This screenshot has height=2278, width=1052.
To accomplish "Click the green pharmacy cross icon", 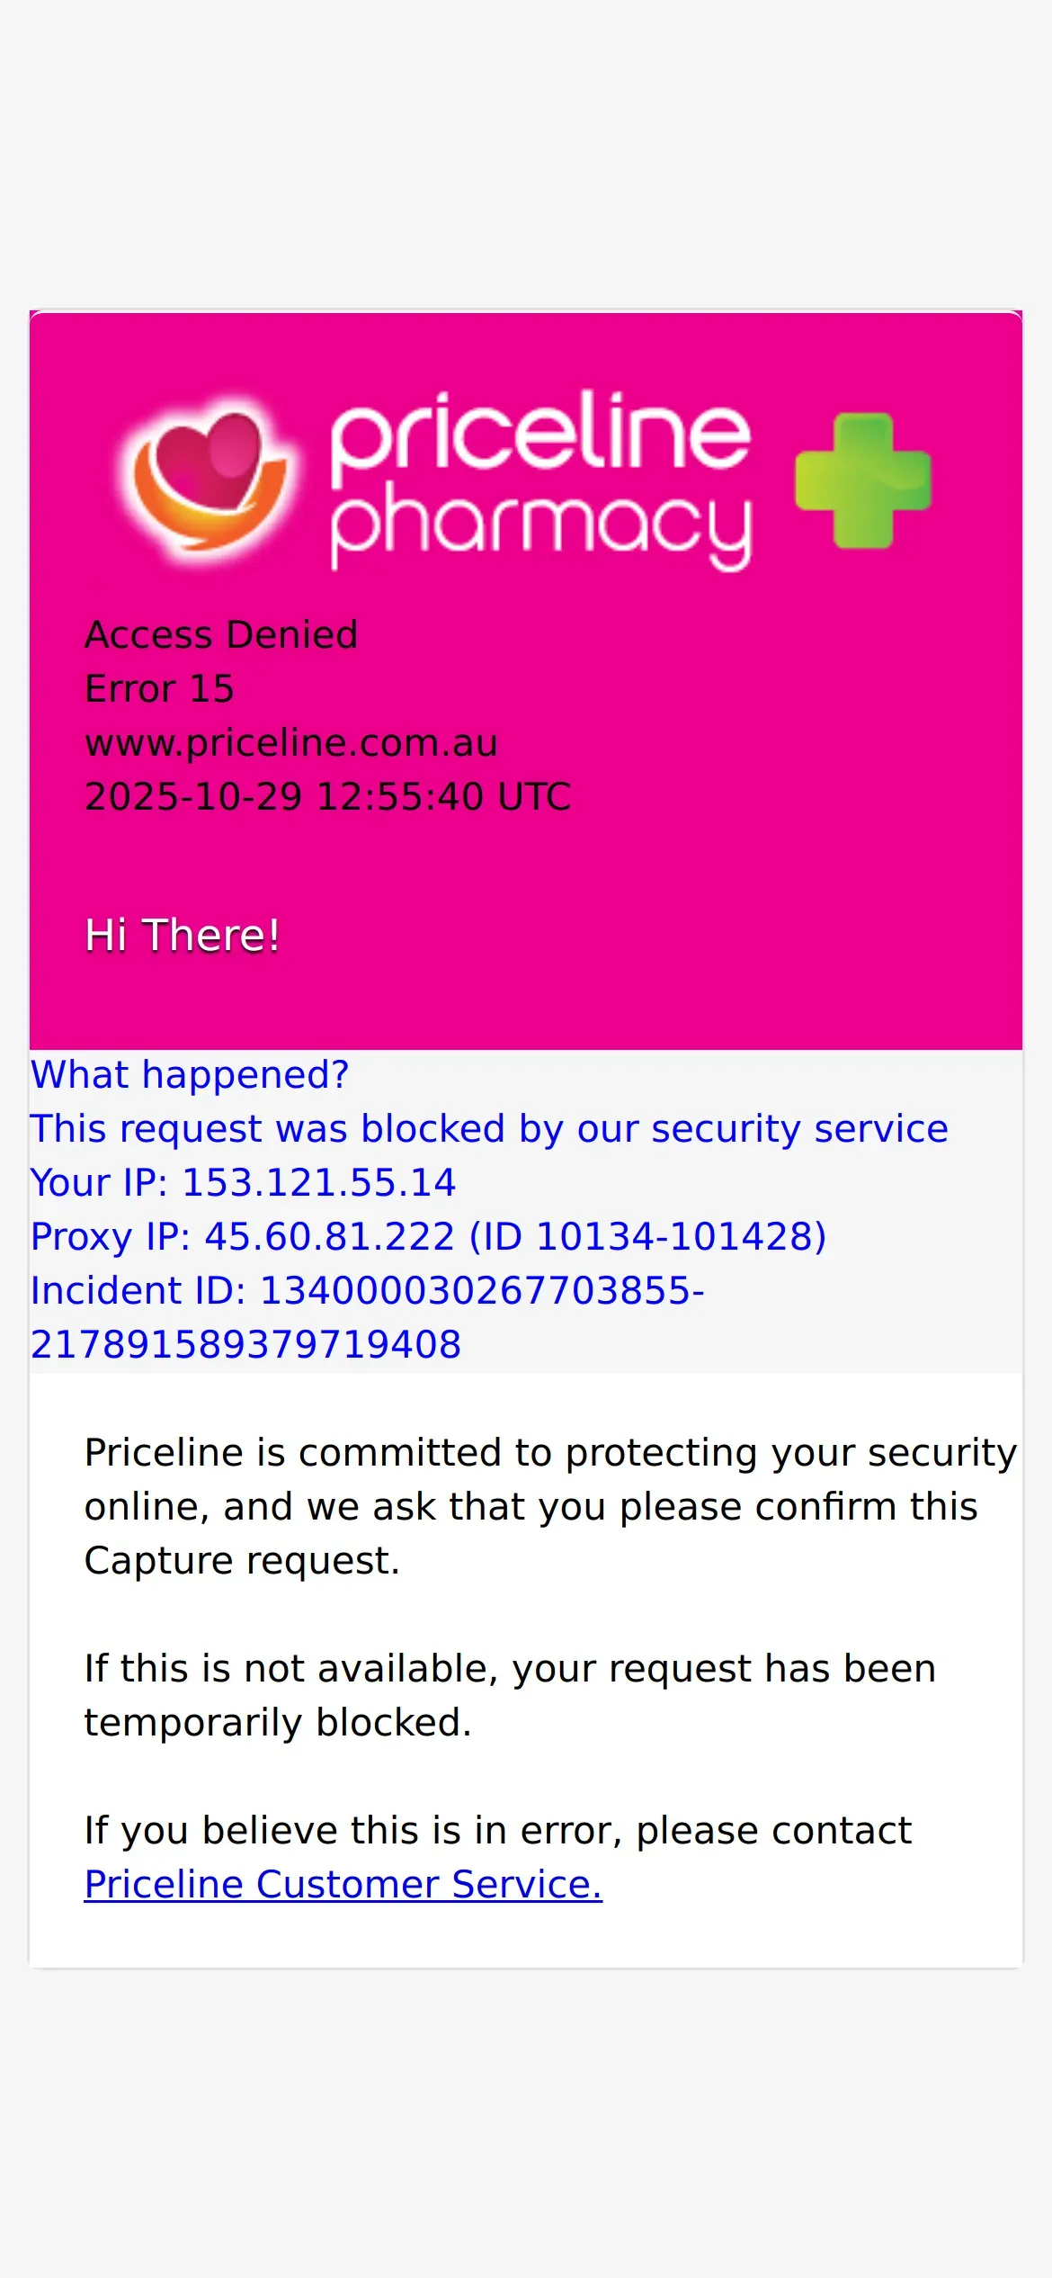I will [x=863, y=480].
